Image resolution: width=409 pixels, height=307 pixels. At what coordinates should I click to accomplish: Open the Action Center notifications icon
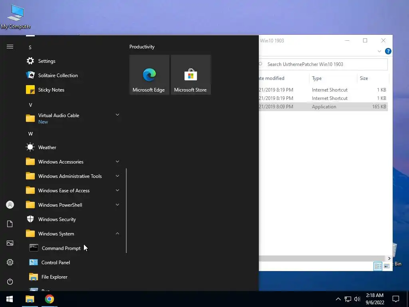396,299
